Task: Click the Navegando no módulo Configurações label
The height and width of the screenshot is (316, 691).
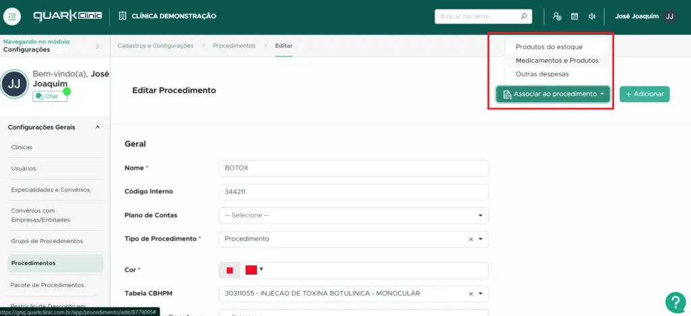Action: click(x=36, y=46)
